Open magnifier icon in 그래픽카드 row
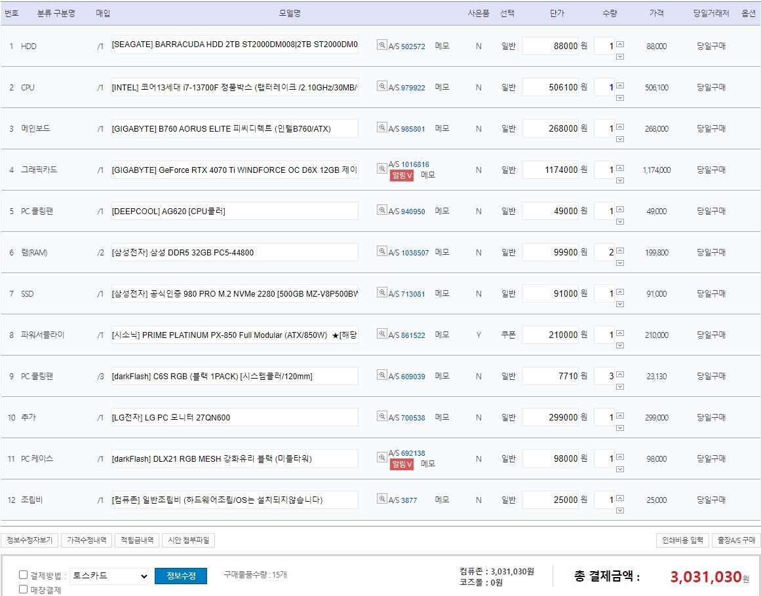This screenshot has height=596, width=761. tap(382, 168)
